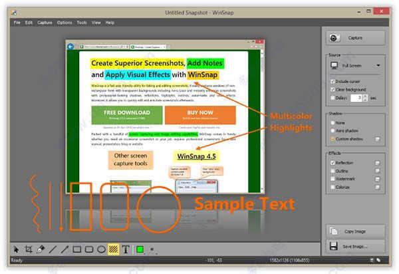Click the captured screenshot preview in canvas

(165, 116)
